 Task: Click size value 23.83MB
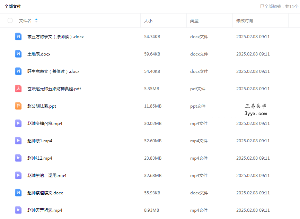[153, 158]
